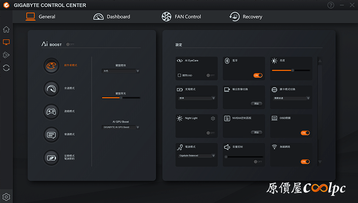The image size is (358, 203).
Task: Toggle the volume control mute switch
Action: (258, 162)
